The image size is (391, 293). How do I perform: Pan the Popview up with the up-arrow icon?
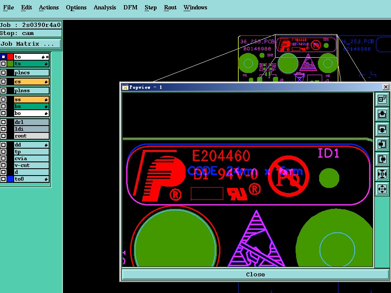[382, 114]
